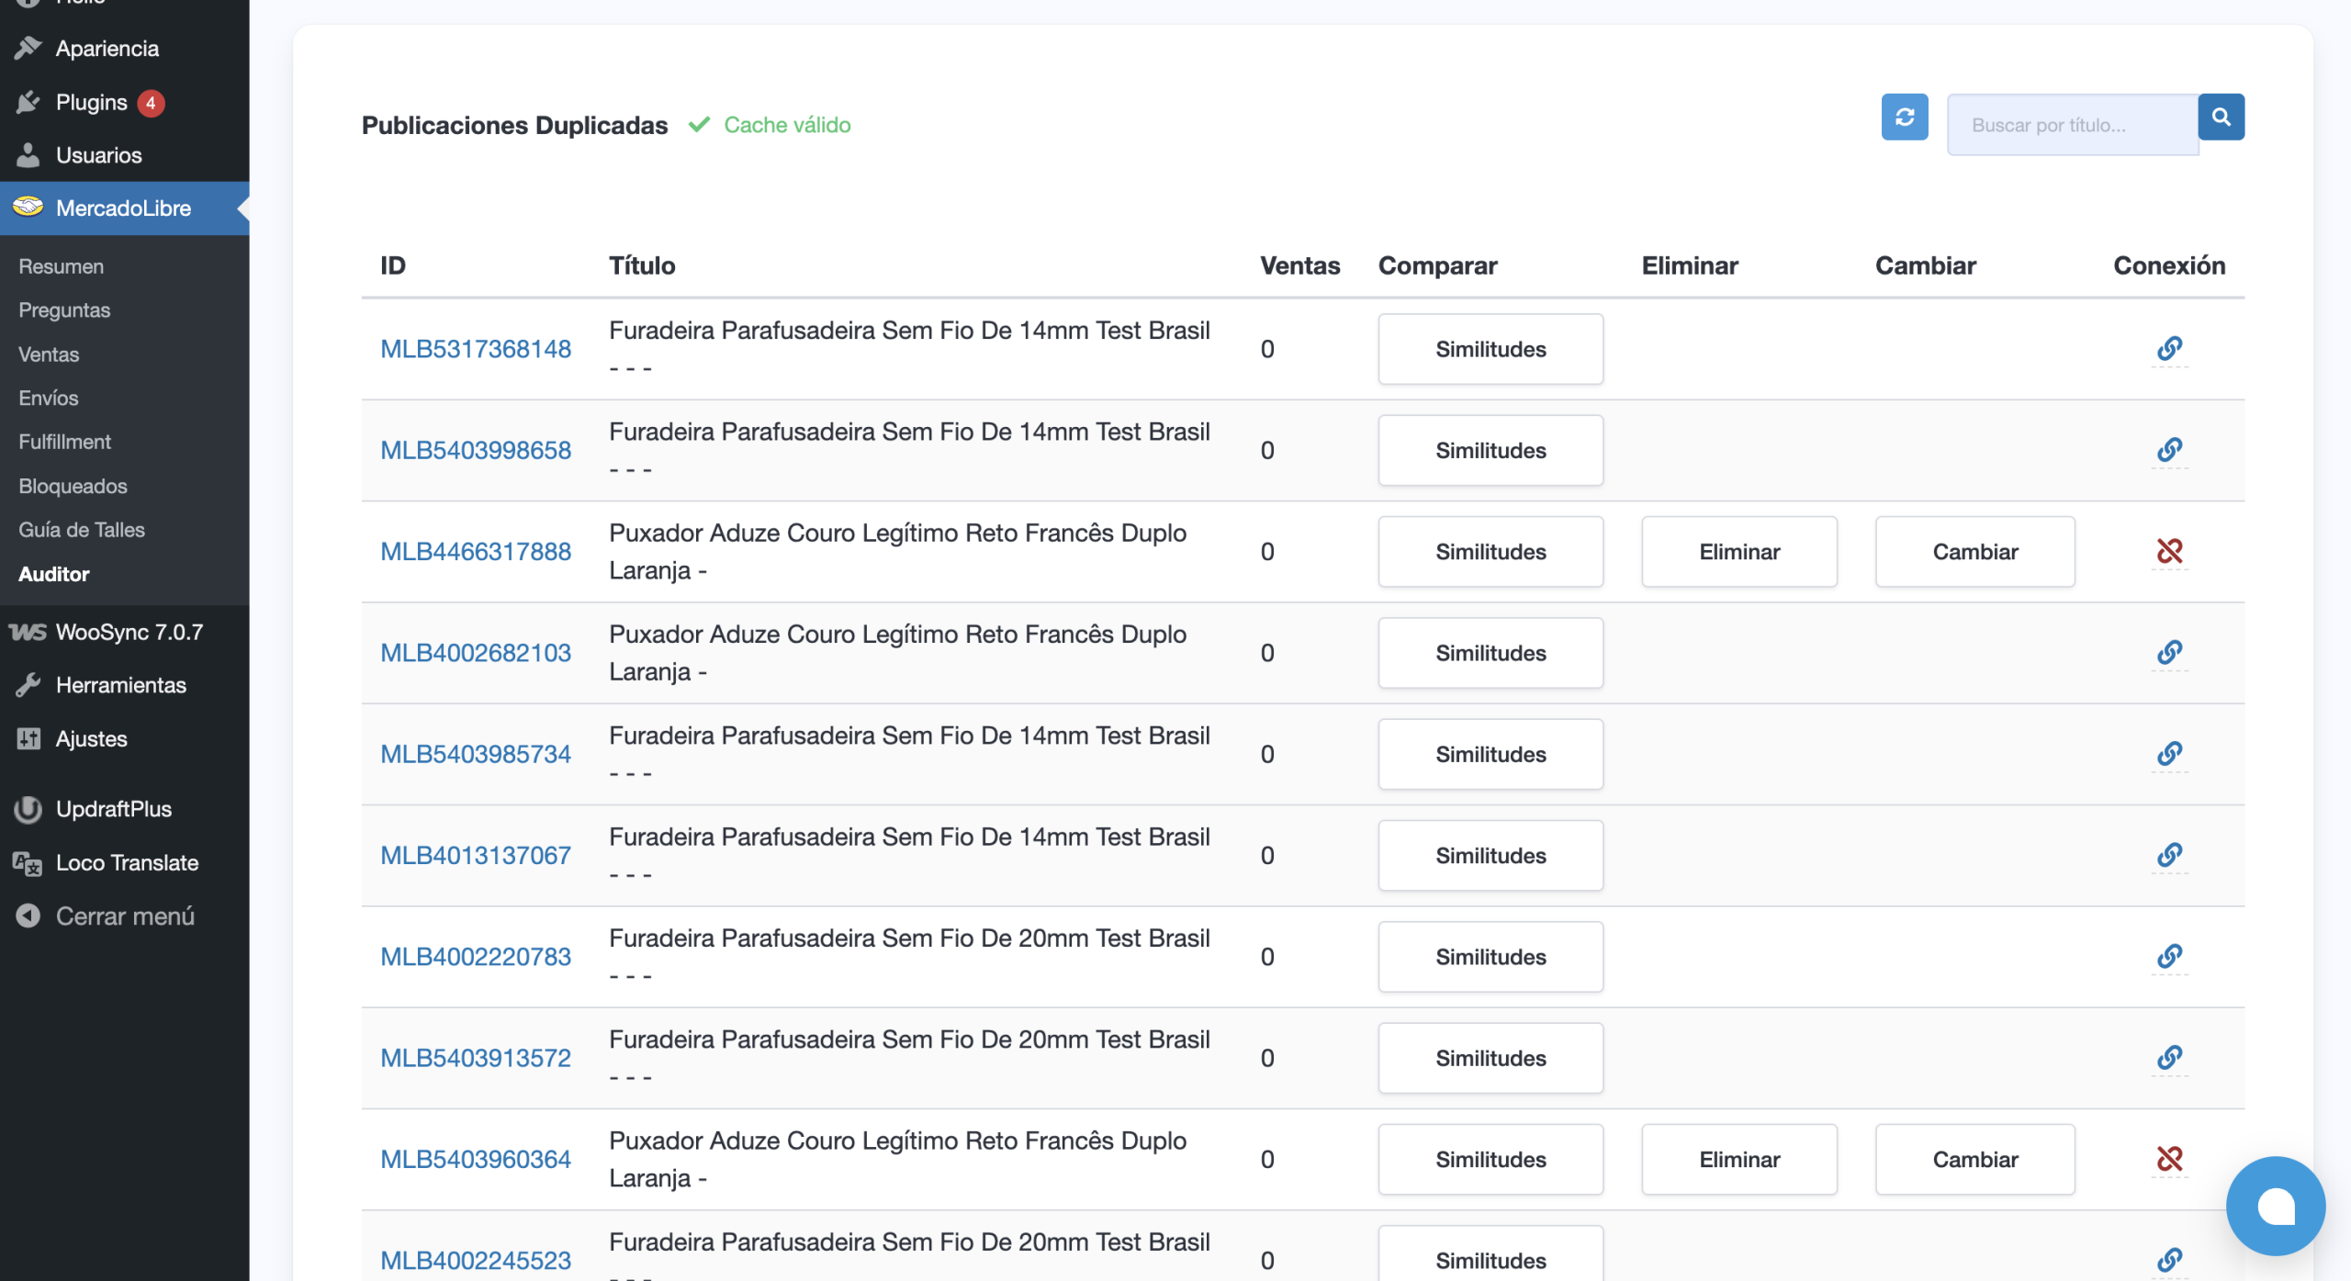2351x1281 pixels.
Task: Click Similitudes for MLB5403913572
Action: tap(1490, 1058)
